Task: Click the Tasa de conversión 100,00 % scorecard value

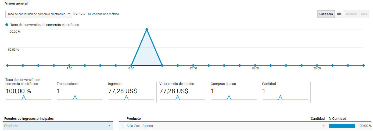Action: tap(18, 91)
